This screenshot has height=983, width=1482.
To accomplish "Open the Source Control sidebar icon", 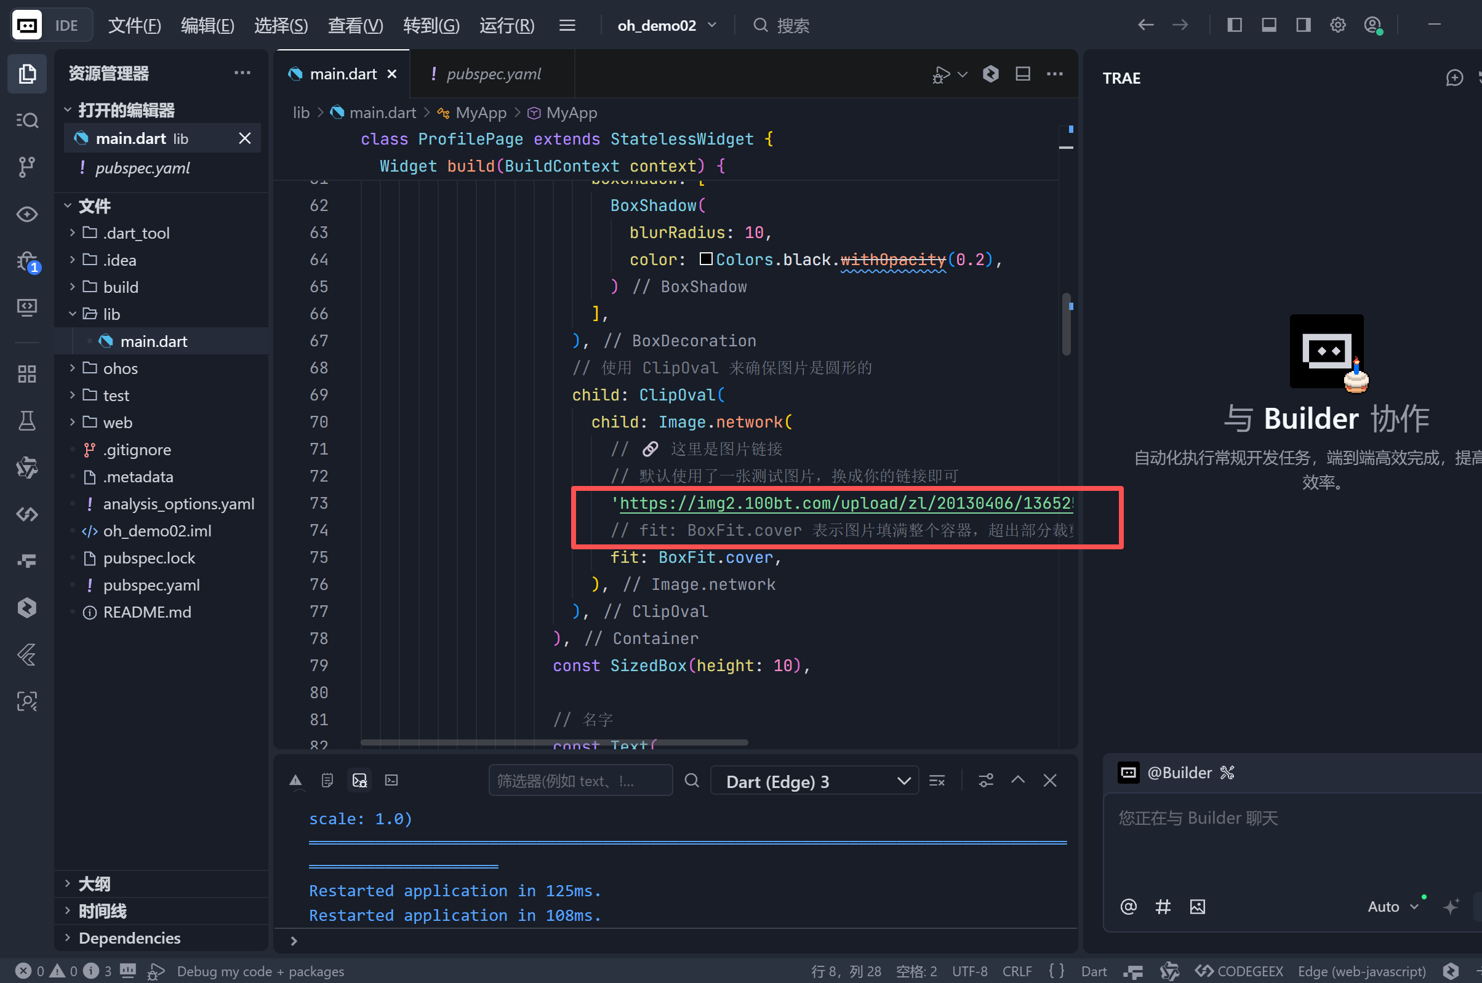I will click(26, 167).
